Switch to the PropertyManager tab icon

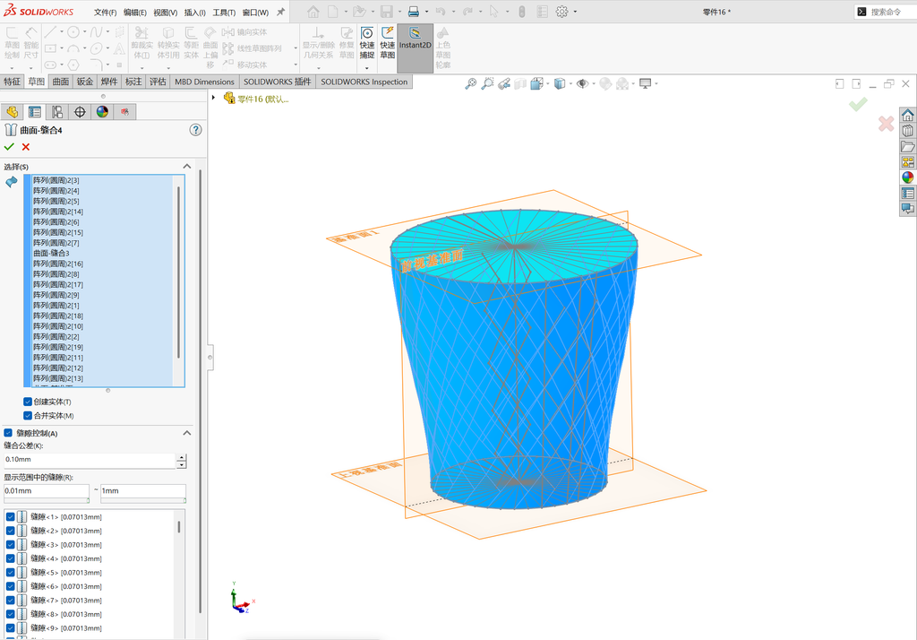click(35, 112)
